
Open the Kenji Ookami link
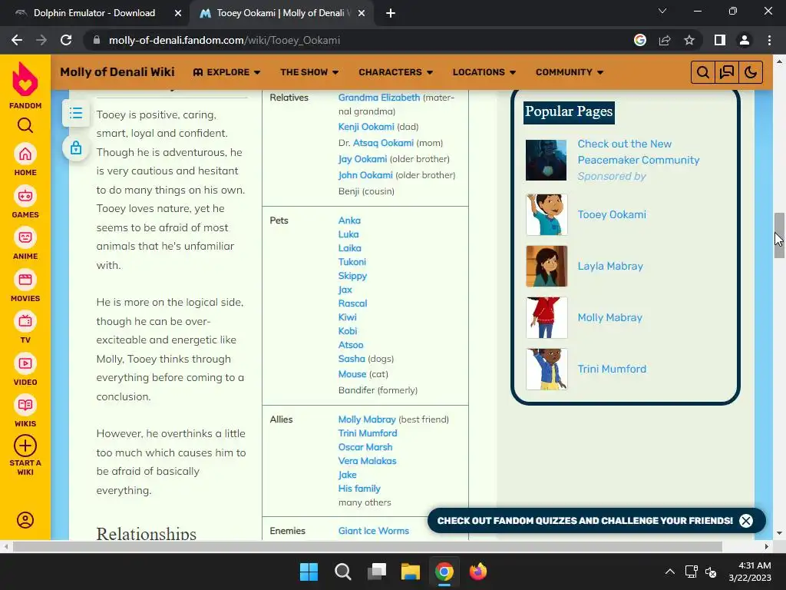366,127
